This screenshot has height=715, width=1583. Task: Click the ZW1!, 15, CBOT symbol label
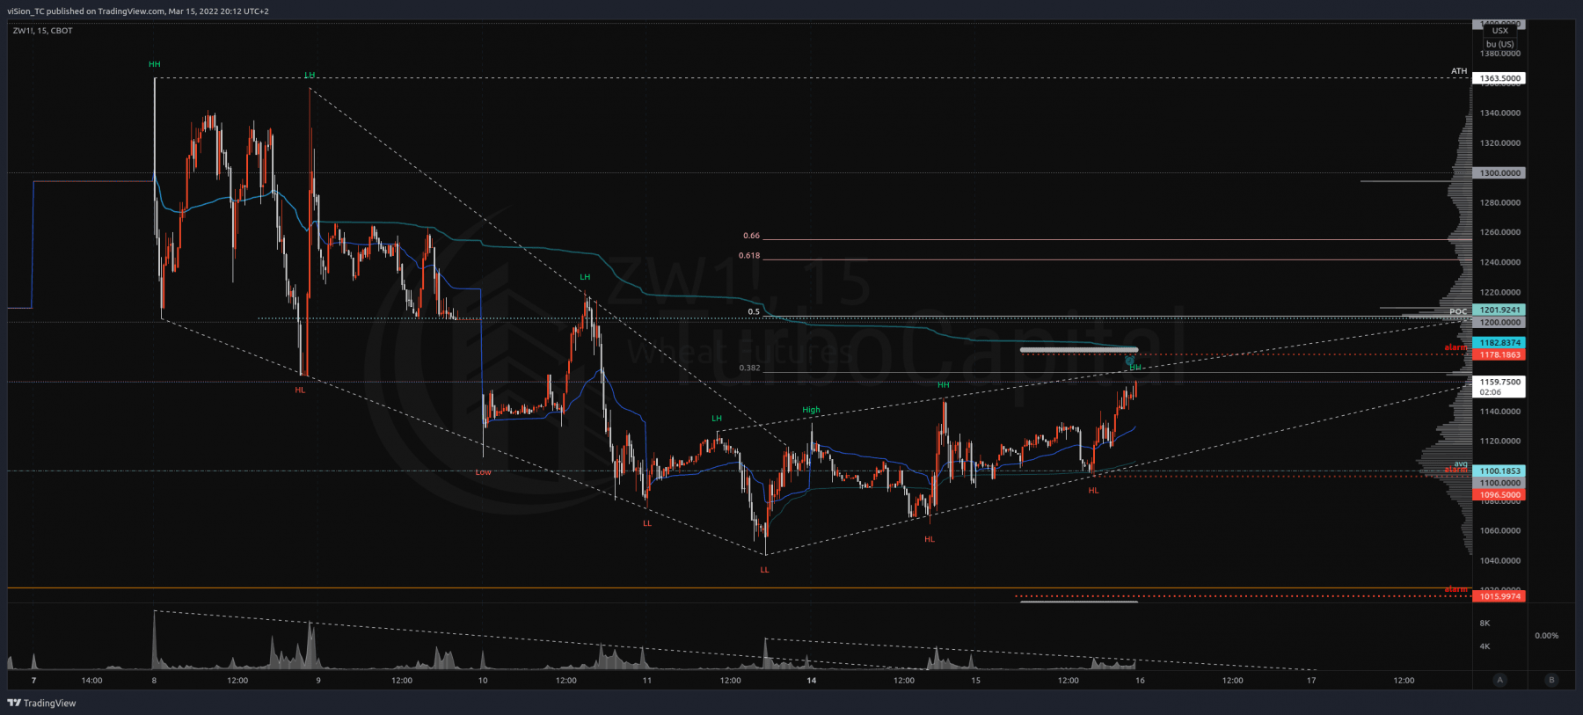click(43, 31)
